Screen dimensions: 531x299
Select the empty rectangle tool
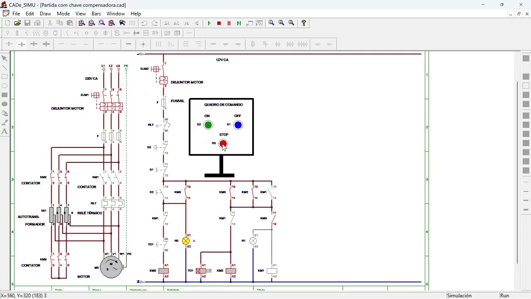(5, 77)
